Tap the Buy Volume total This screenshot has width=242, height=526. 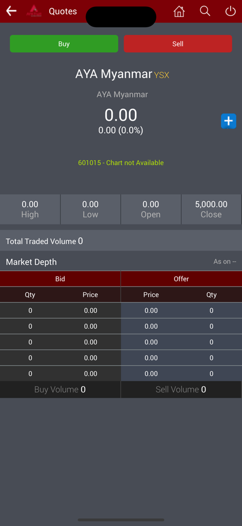(60, 389)
